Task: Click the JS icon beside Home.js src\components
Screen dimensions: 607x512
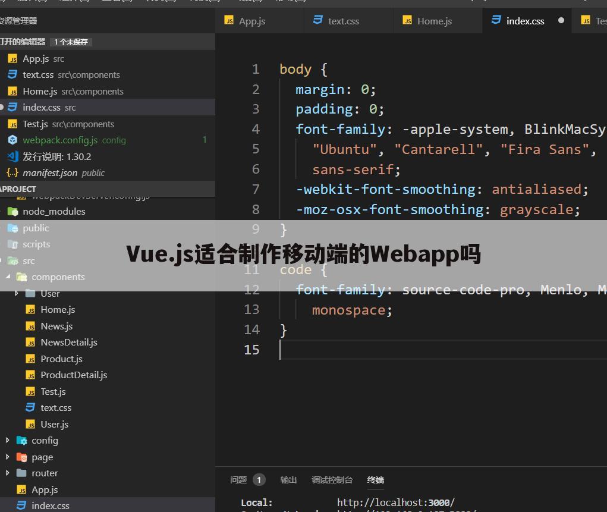Action: coord(12,92)
